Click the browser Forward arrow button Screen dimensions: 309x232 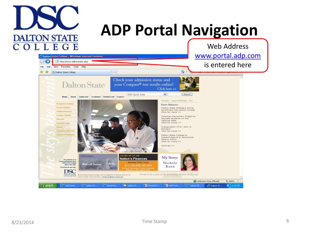click(x=48, y=62)
